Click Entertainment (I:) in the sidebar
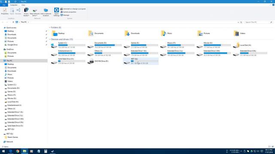This screenshot has height=154, width=275. [x=14, y=105]
